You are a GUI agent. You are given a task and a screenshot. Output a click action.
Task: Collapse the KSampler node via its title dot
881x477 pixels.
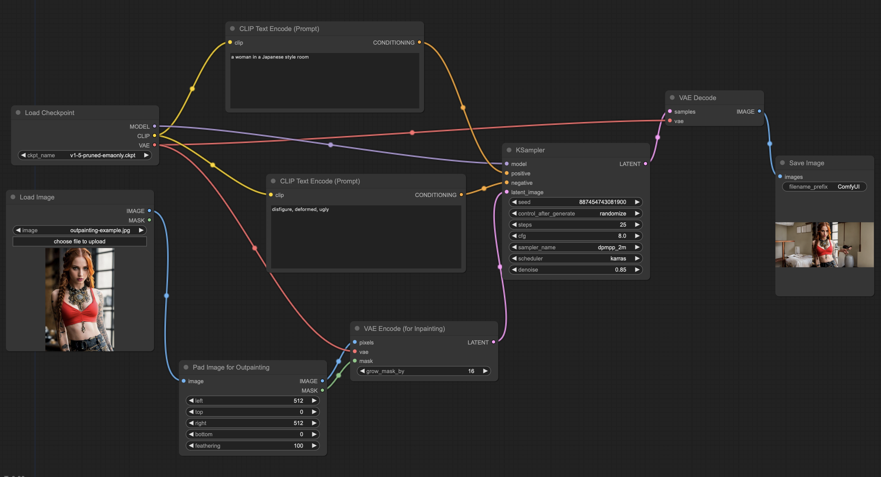click(x=509, y=150)
